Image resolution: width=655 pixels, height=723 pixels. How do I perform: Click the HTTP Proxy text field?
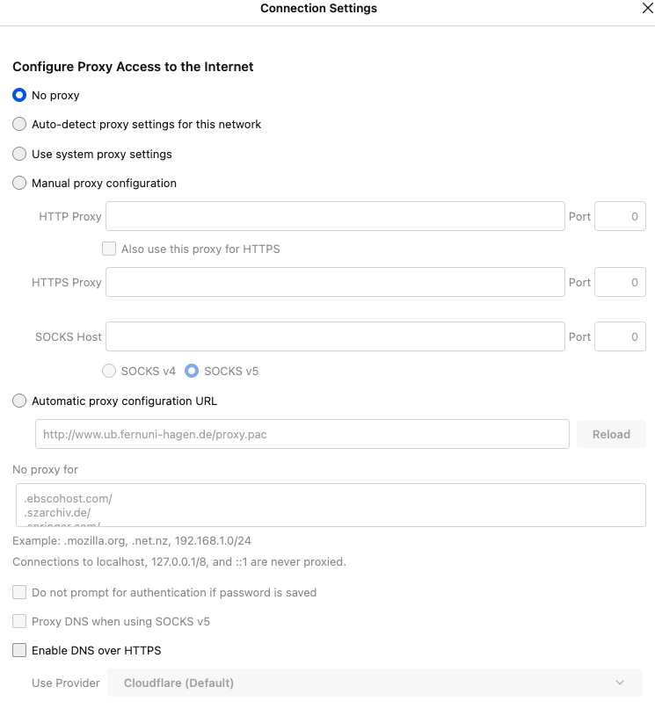coord(335,216)
